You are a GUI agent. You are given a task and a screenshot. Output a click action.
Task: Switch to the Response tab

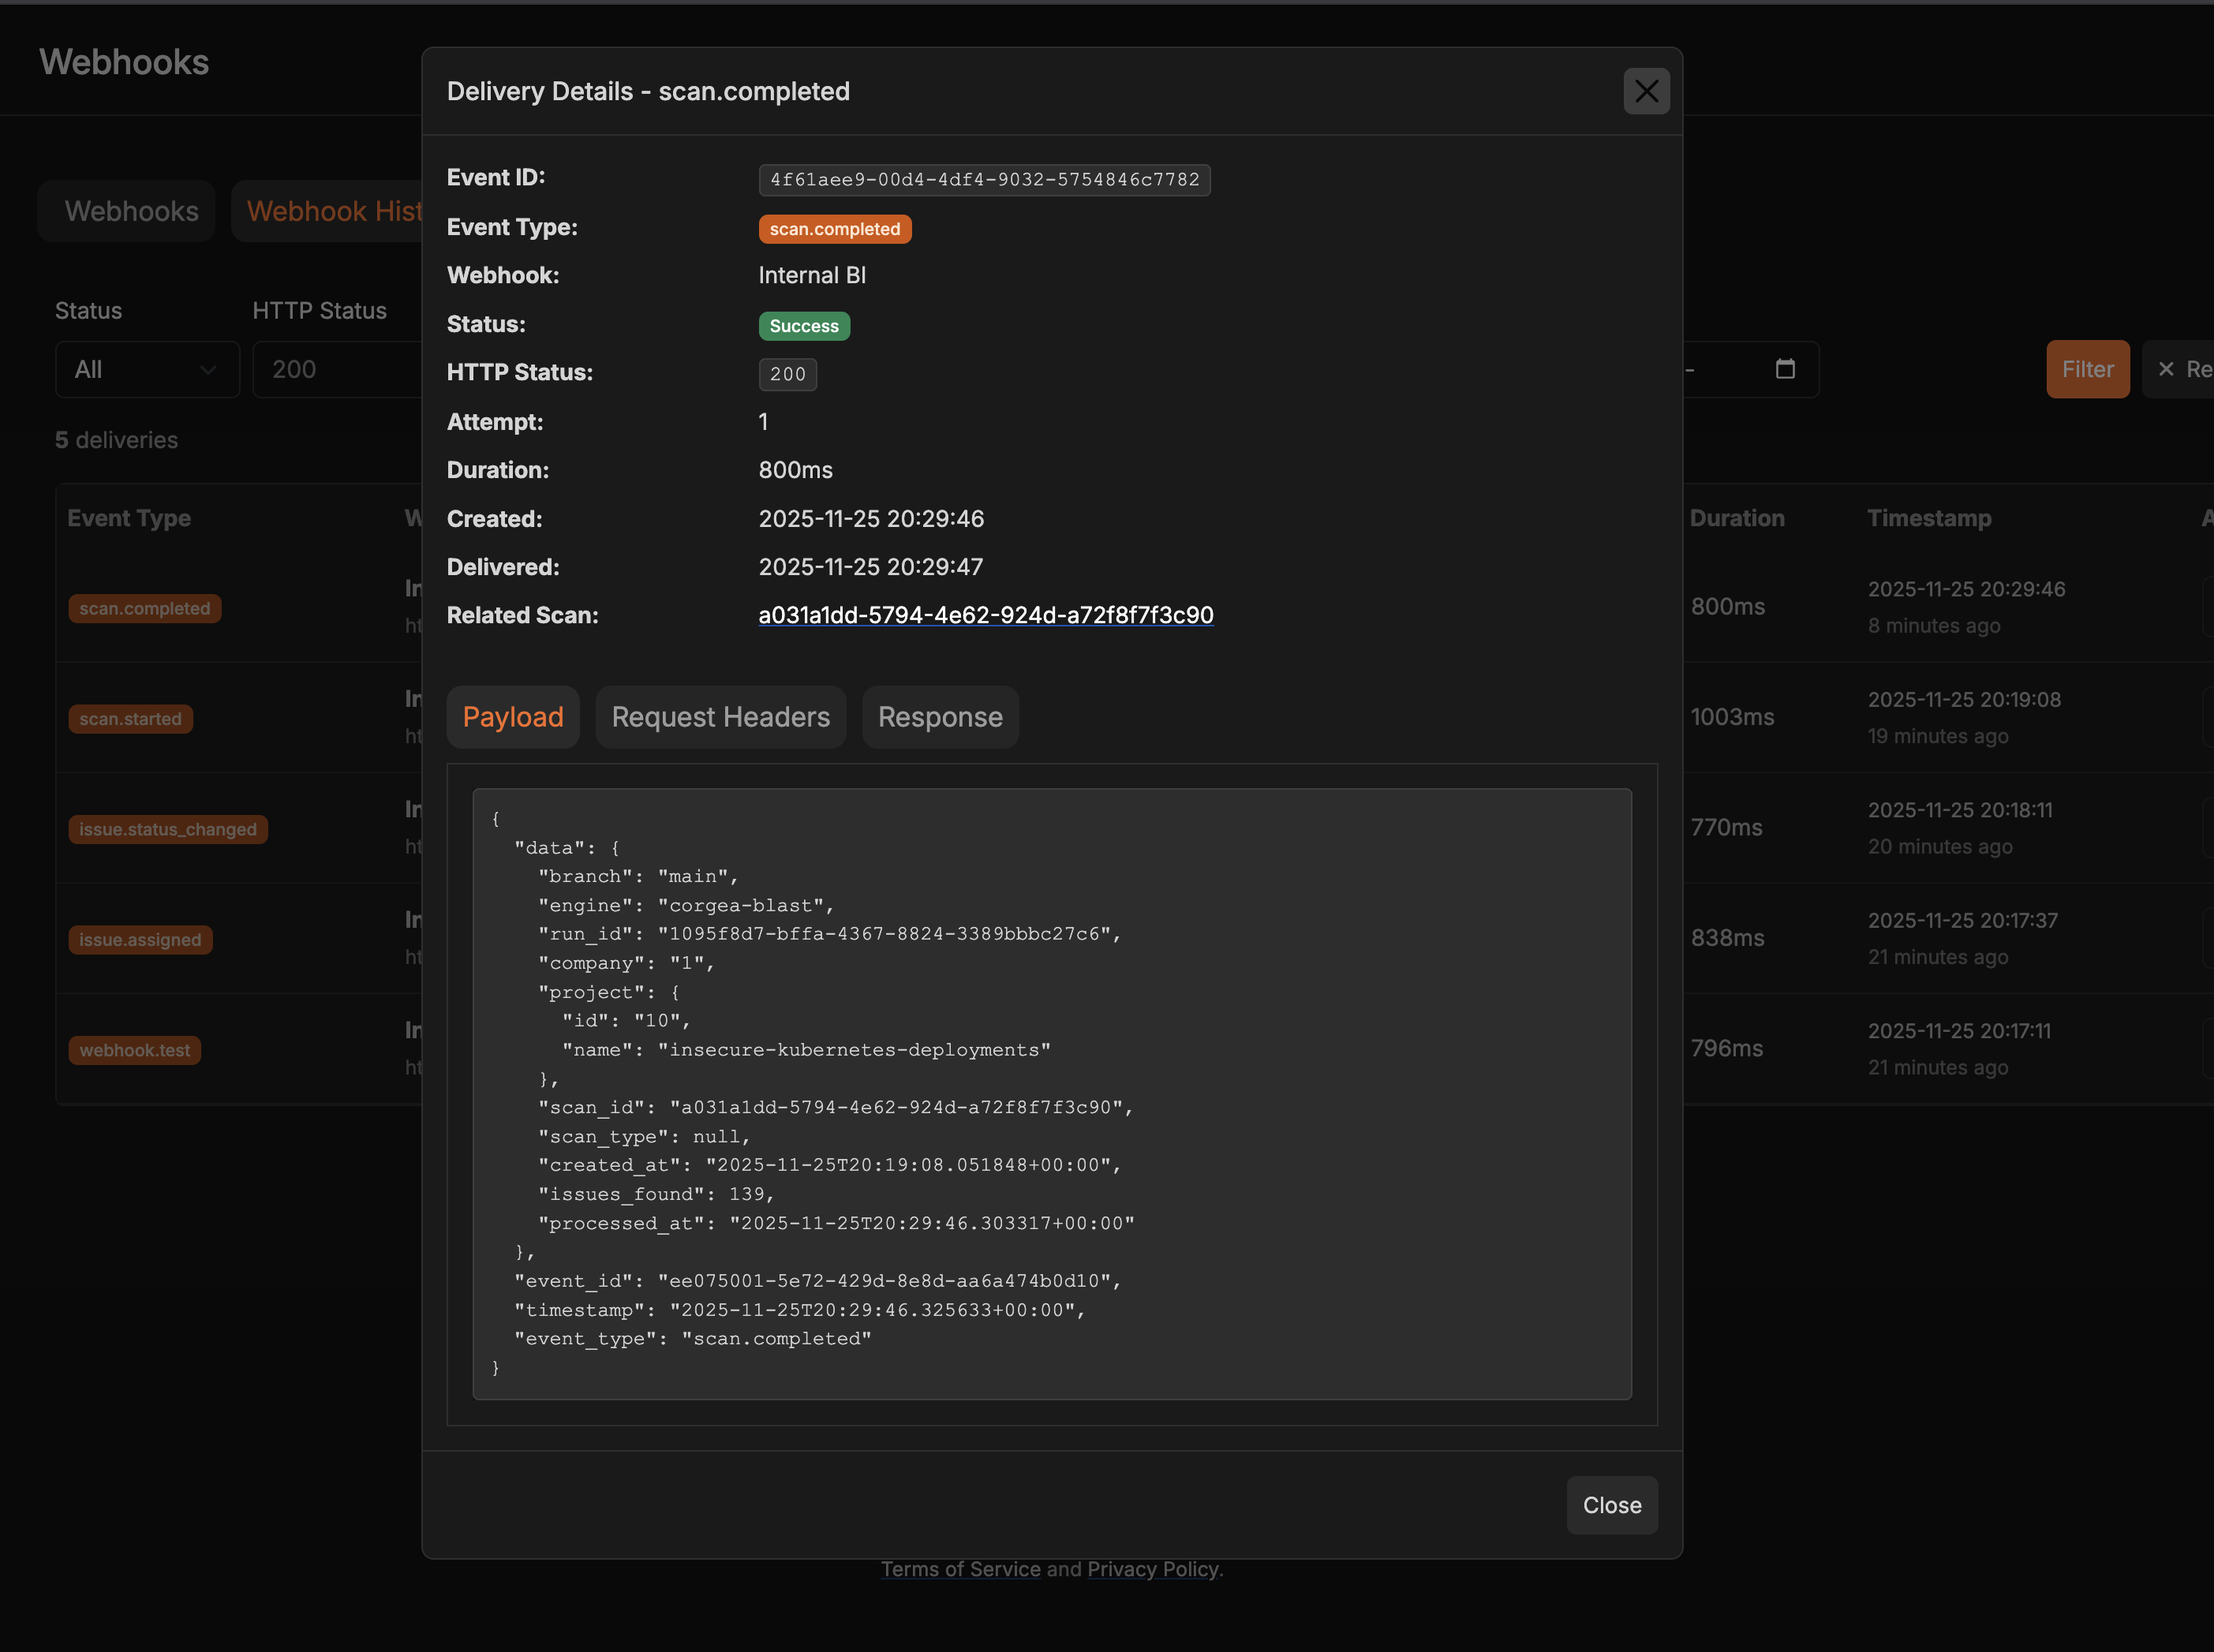(939, 717)
